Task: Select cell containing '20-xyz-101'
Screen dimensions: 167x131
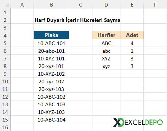Action: [x=51, y=66]
